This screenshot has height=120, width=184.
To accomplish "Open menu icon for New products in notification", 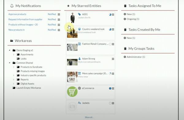I will (x=59, y=30).
